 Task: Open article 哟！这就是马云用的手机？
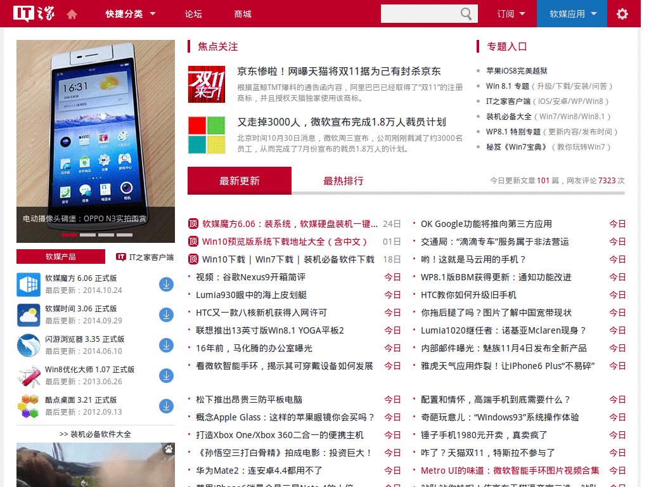tap(473, 259)
